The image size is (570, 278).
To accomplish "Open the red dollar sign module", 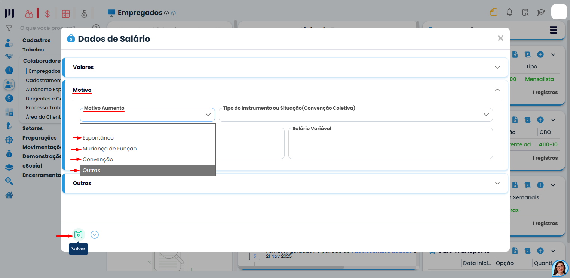I will (47, 14).
